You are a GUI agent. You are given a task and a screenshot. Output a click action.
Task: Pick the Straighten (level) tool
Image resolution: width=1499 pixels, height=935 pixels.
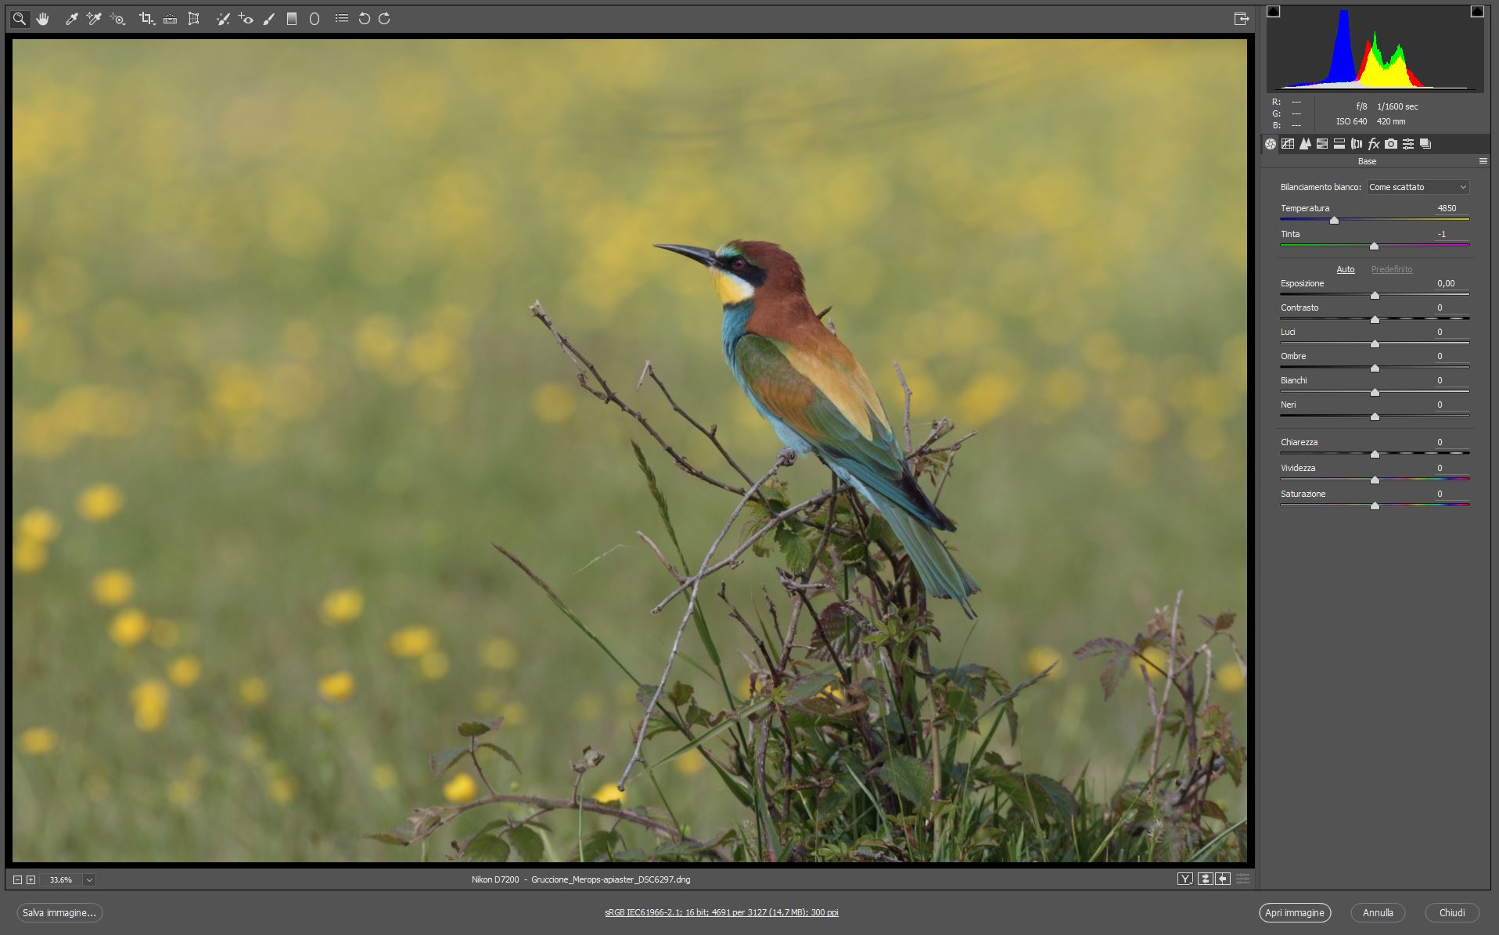tap(170, 19)
